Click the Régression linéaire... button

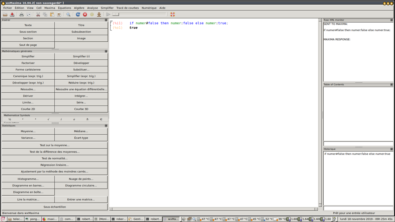coord(55,165)
